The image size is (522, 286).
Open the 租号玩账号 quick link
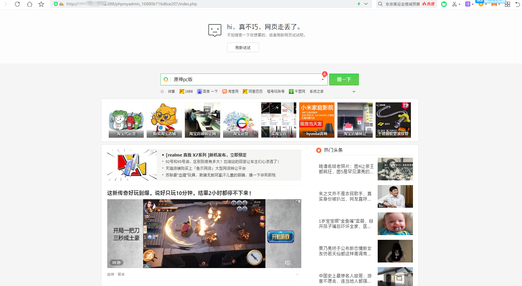(x=276, y=92)
